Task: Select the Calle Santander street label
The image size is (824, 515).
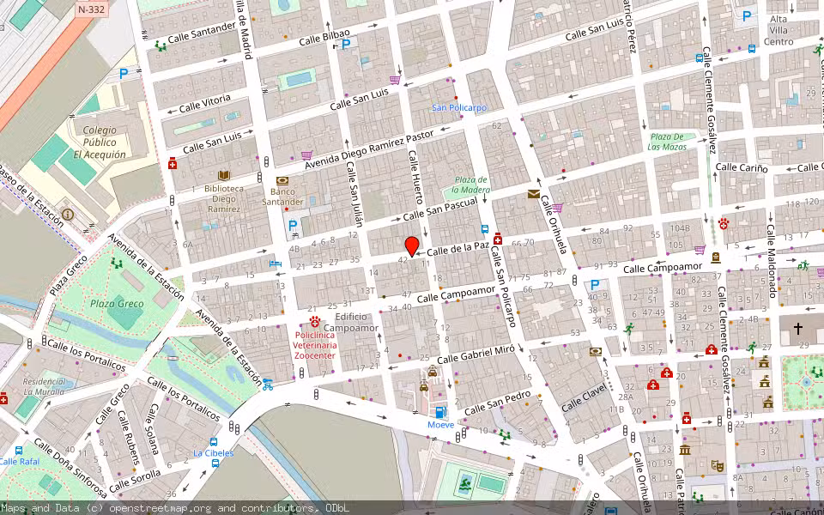Action: (x=201, y=33)
